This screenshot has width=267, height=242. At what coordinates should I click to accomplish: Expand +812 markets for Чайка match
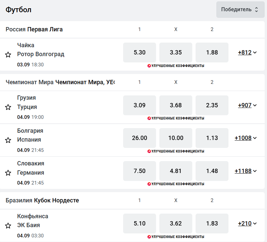(247, 52)
